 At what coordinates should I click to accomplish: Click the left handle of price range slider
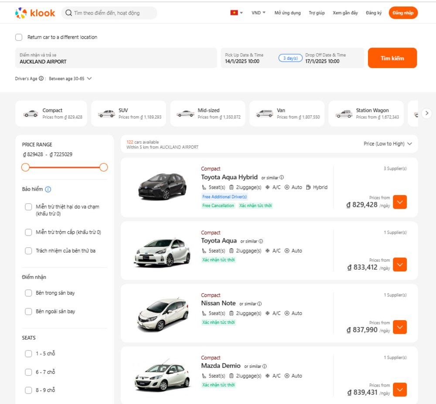click(26, 167)
